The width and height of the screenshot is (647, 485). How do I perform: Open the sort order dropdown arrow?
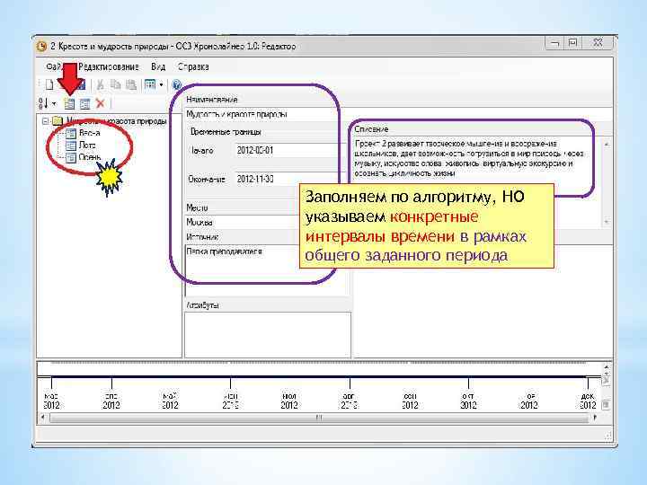pyautogui.click(x=54, y=103)
